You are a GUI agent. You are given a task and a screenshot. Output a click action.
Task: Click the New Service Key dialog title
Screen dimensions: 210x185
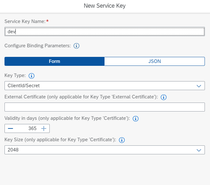click(105, 6)
